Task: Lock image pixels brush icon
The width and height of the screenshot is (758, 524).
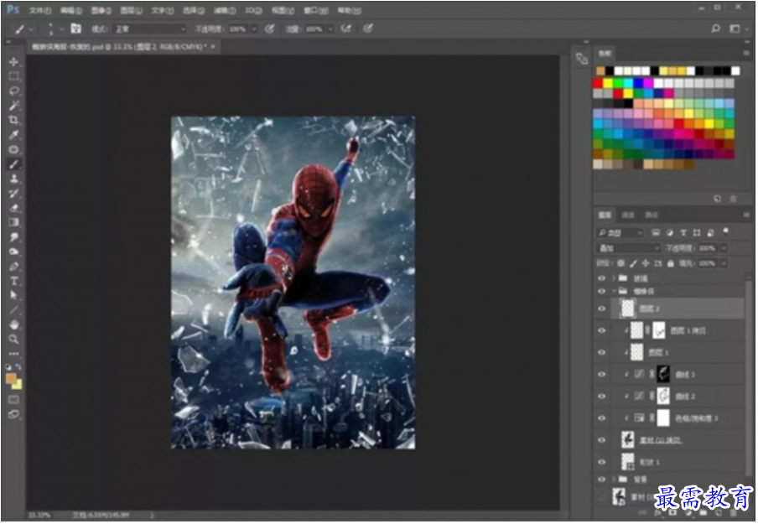Action: coord(633,263)
